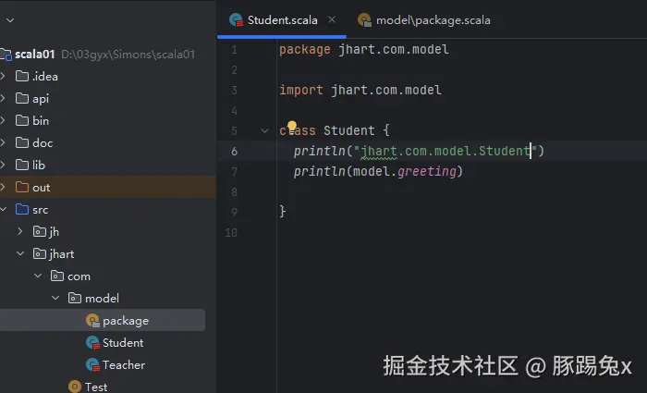Click the Teacher class file icon
The image size is (647, 393).
[92, 365]
